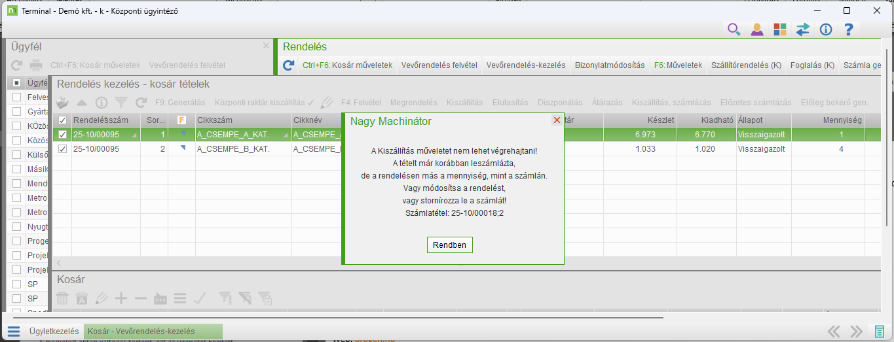Click the plus add icon in Kosár panel

121,298
